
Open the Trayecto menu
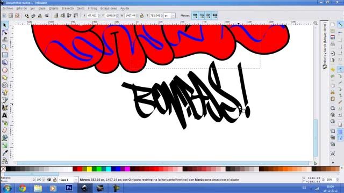[68, 9]
